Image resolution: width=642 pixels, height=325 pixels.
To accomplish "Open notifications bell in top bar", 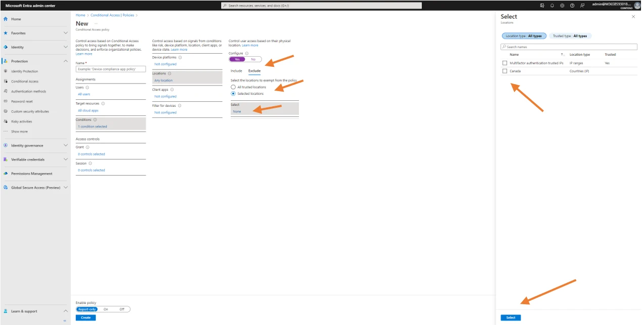I will [x=552, y=6].
